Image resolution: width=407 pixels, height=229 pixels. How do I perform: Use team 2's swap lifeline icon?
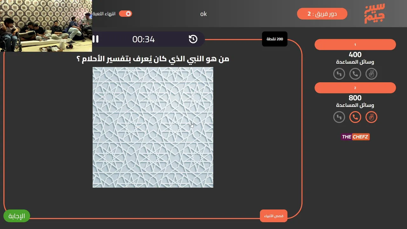[x=339, y=117]
